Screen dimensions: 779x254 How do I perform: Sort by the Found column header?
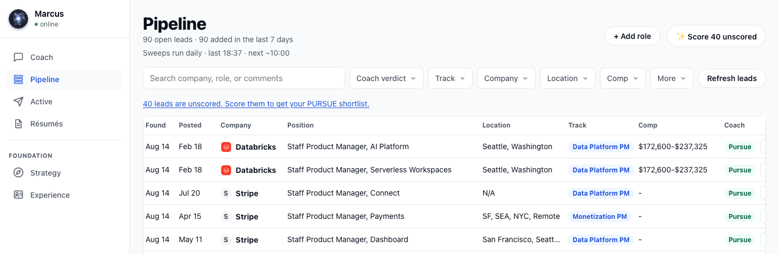(x=156, y=125)
